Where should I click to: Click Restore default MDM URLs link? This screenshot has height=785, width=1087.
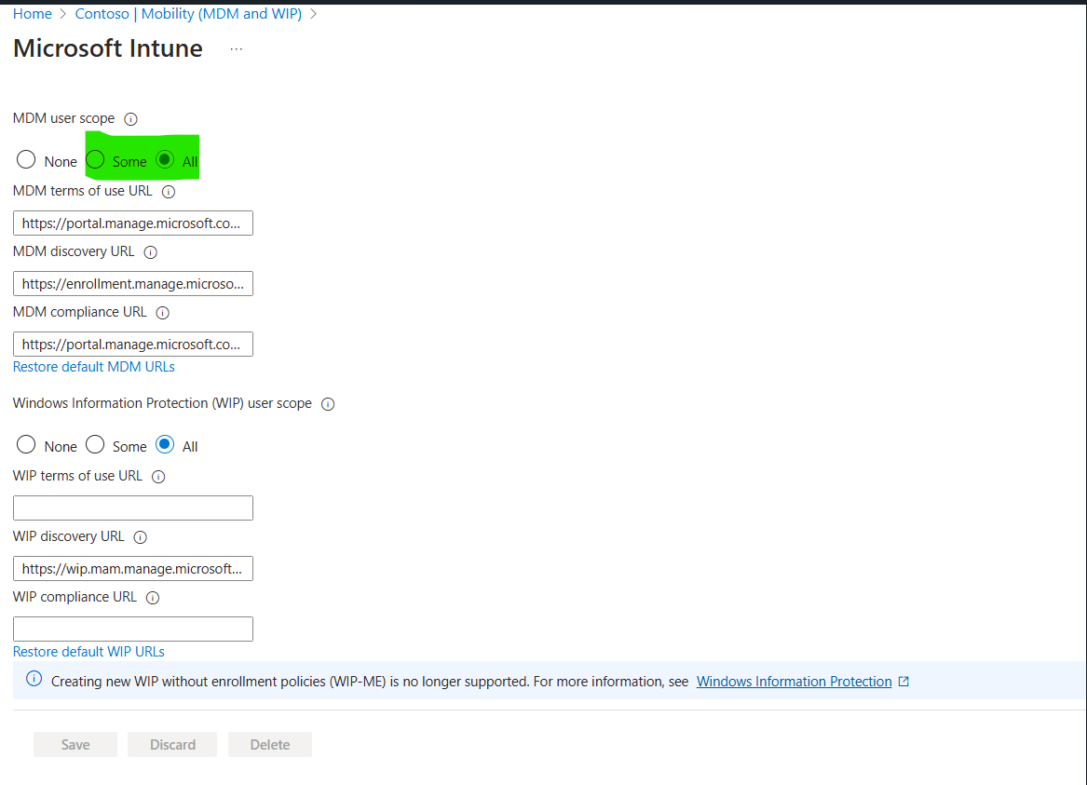click(93, 367)
